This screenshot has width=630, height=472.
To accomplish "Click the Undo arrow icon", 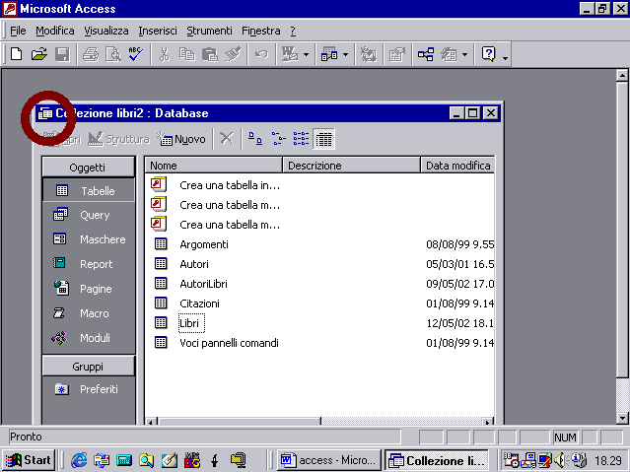I will tap(261, 54).
